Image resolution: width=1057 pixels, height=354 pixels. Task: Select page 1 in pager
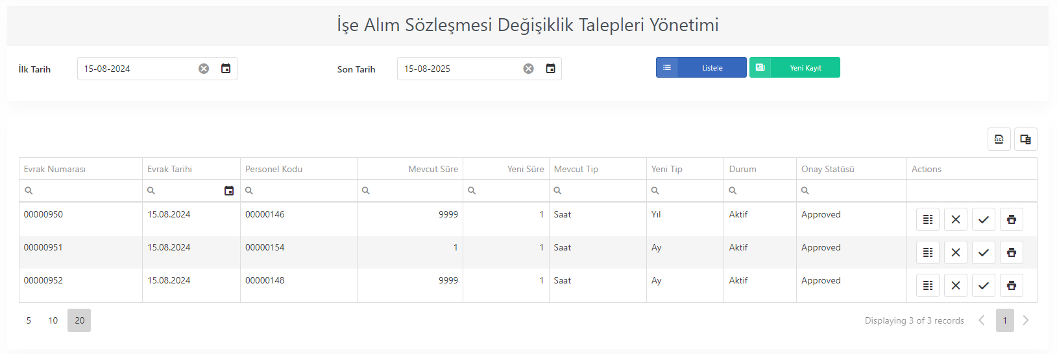click(1005, 320)
